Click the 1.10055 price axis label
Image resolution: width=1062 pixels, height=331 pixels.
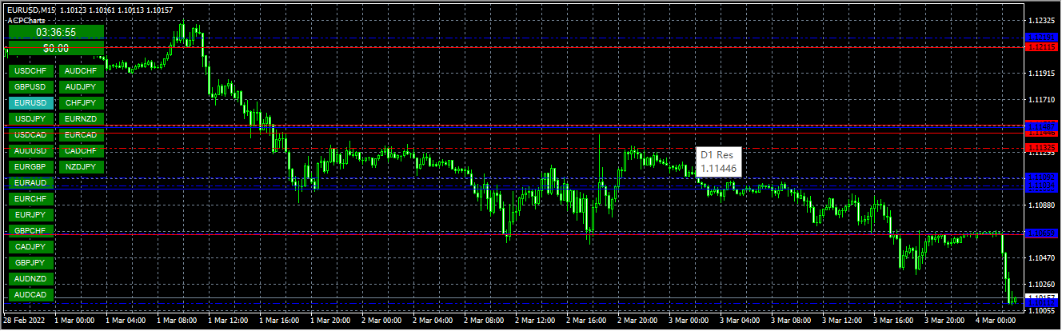pos(1042,310)
